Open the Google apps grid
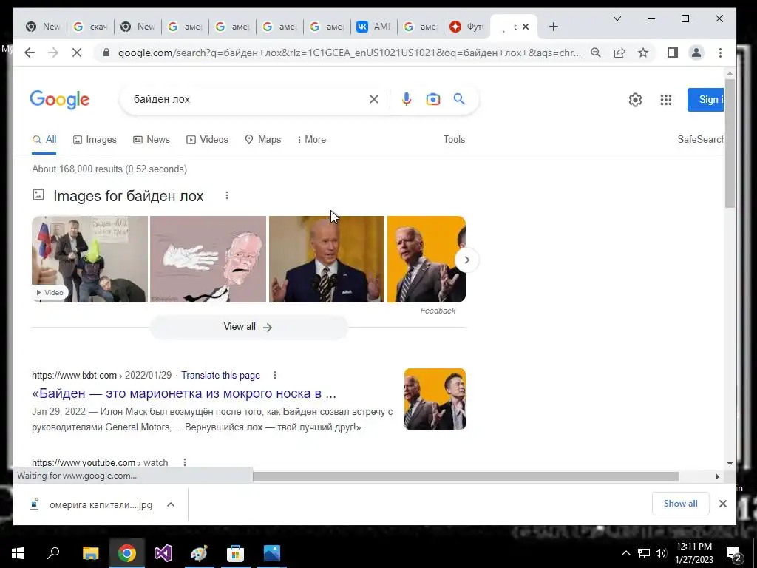Screen dimensions: 757x568 tap(666, 100)
